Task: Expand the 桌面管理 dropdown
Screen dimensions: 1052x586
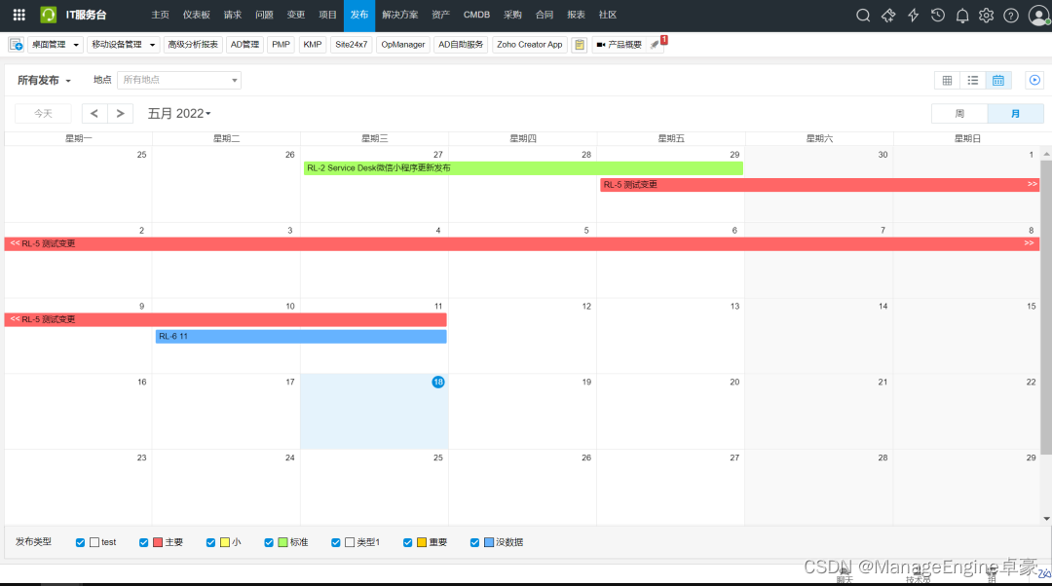Action: point(56,44)
